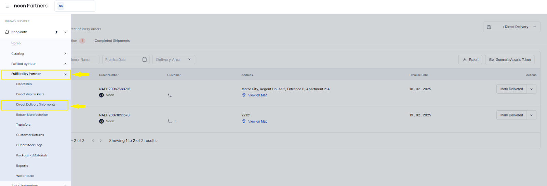Click map pin icon for Motor City

[244, 95]
